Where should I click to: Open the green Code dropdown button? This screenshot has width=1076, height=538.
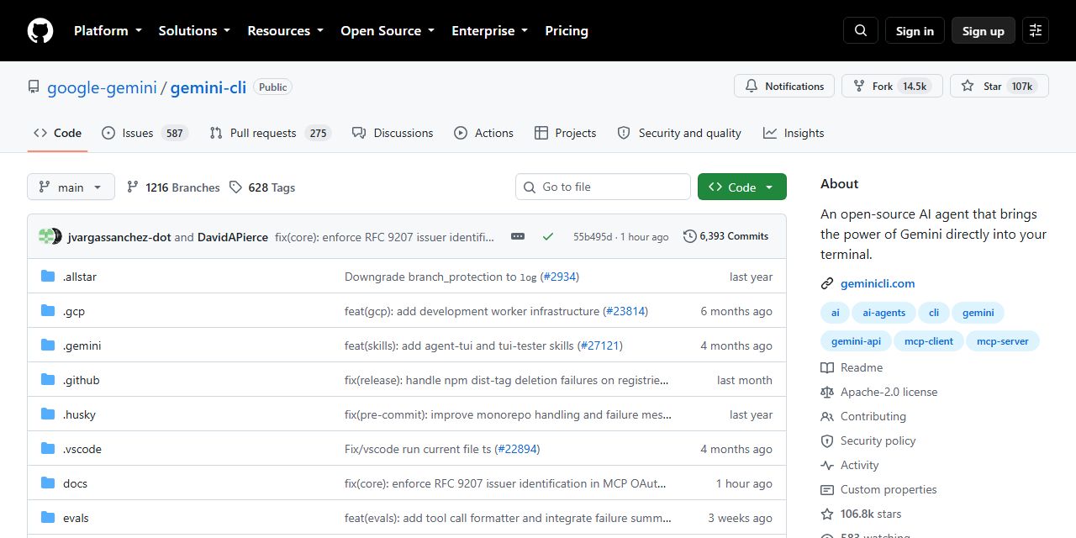742,187
